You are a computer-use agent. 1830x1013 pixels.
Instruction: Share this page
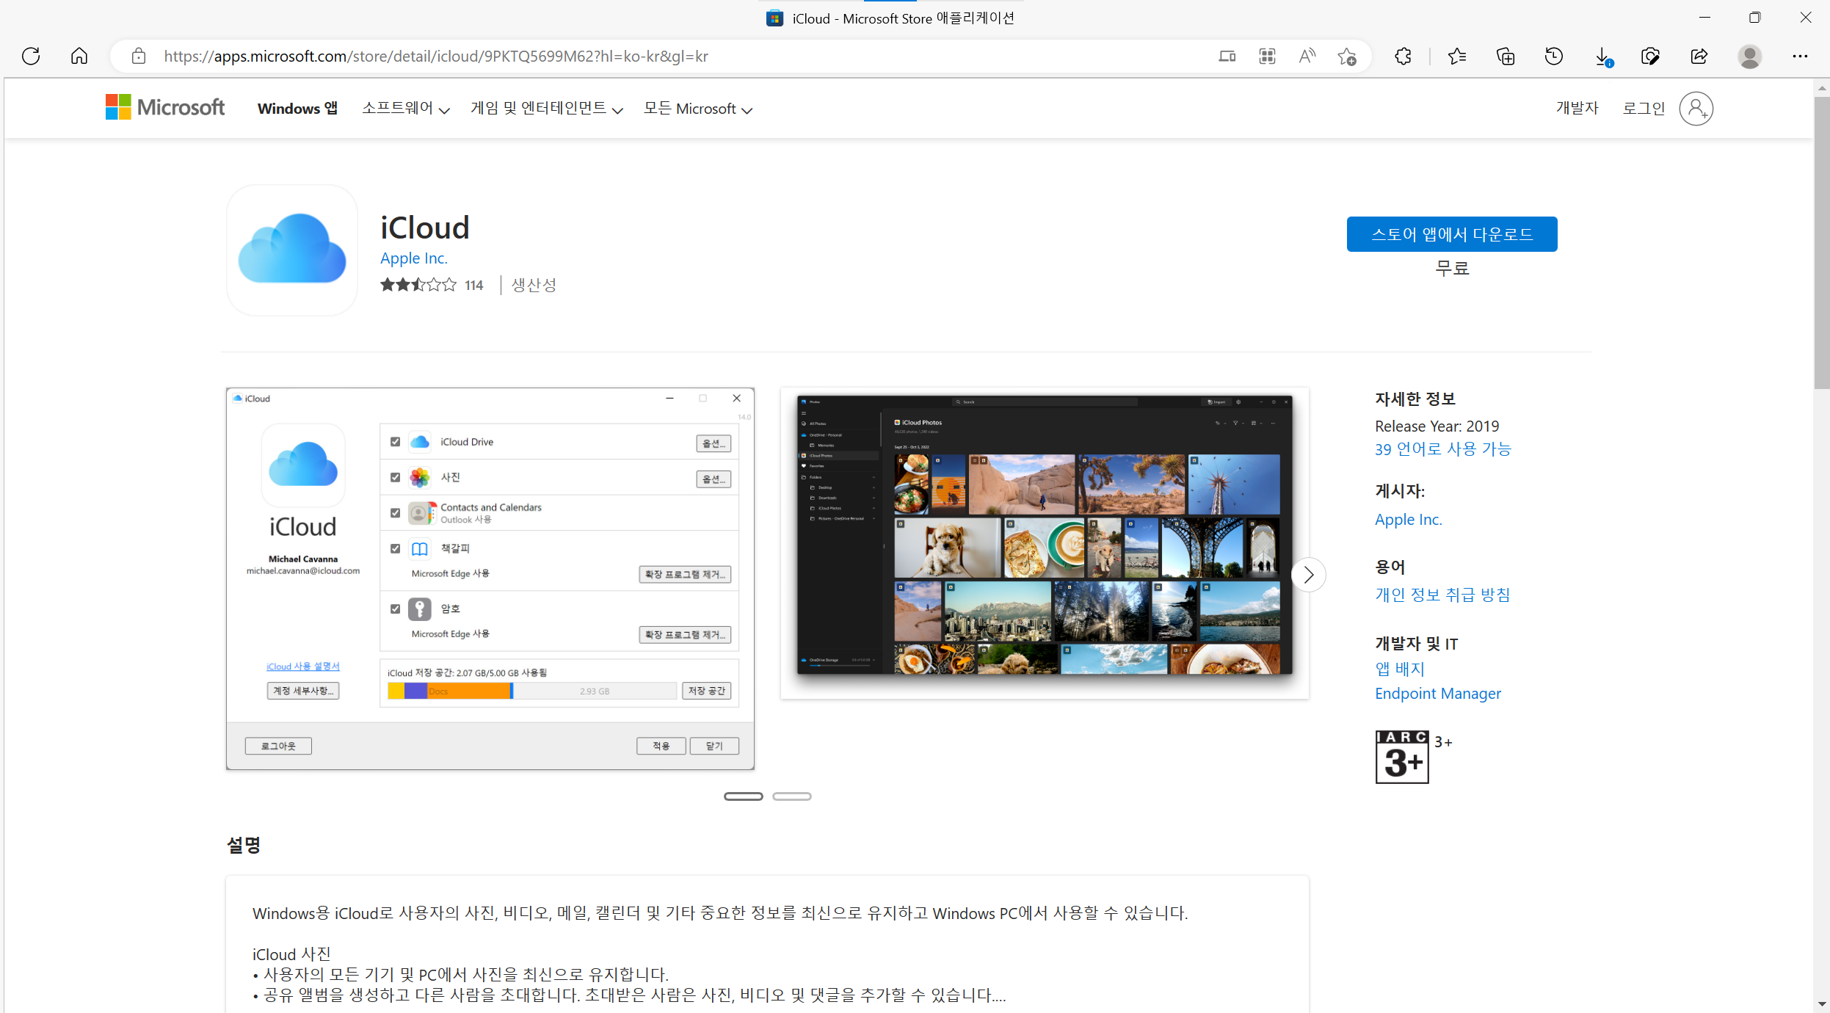(x=1699, y=57)
